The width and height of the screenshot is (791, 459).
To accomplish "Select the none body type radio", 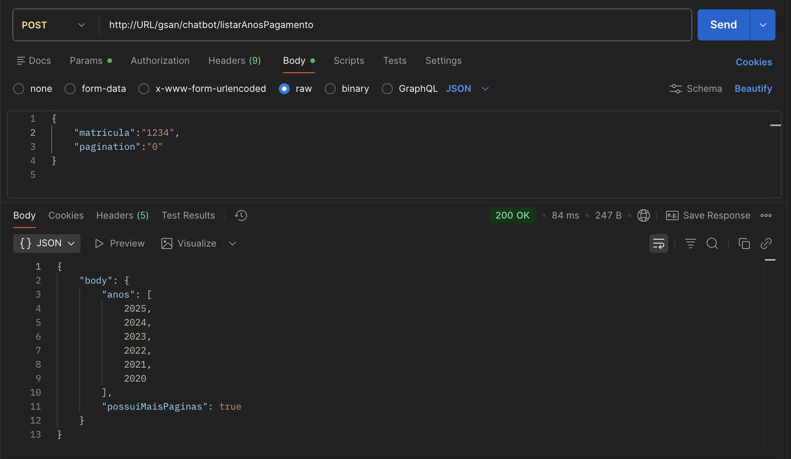I will (x=19, y=89).
